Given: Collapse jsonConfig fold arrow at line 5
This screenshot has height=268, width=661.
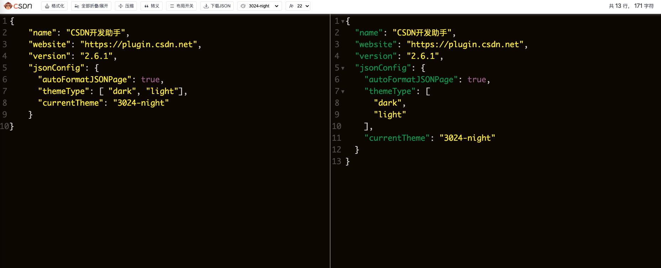Looking at the screenshot, I should pos(343,68).
